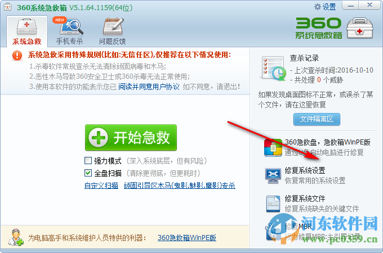Click the 设置 gear icon

pyautogui.click(x=317, y=7)
